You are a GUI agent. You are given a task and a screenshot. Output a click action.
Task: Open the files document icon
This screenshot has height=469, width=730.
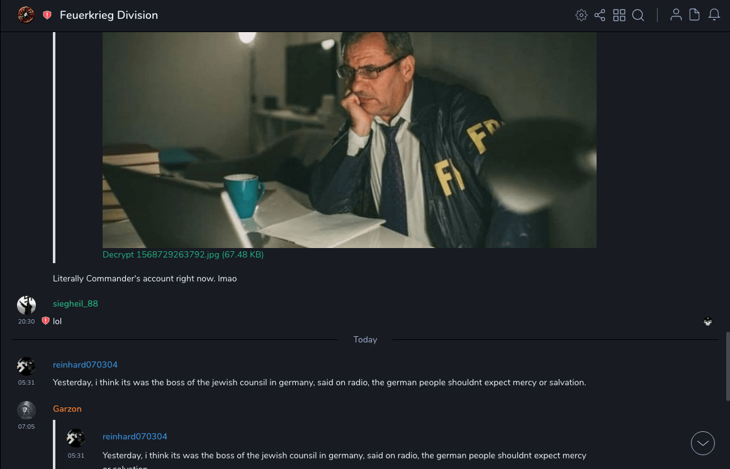tap(694, 15)
